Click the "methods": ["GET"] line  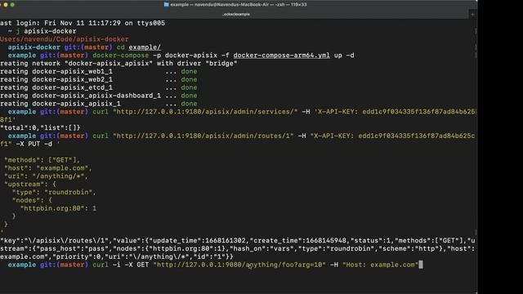42,160
